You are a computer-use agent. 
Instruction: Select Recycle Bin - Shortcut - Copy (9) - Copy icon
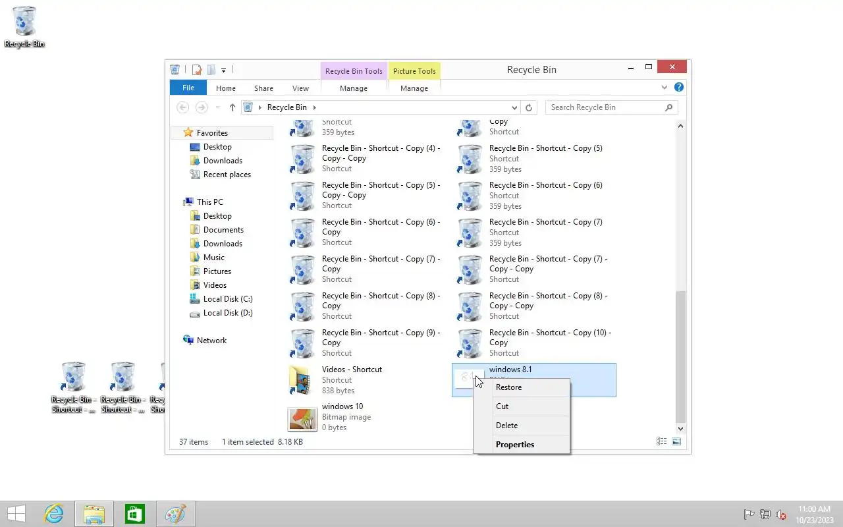302,343
